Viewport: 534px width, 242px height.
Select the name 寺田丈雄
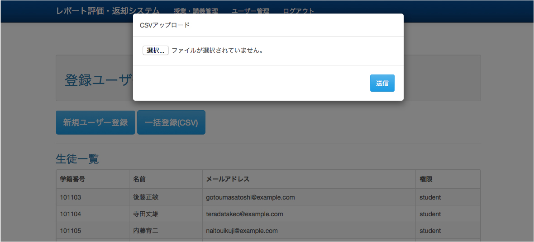click(146, 214)
